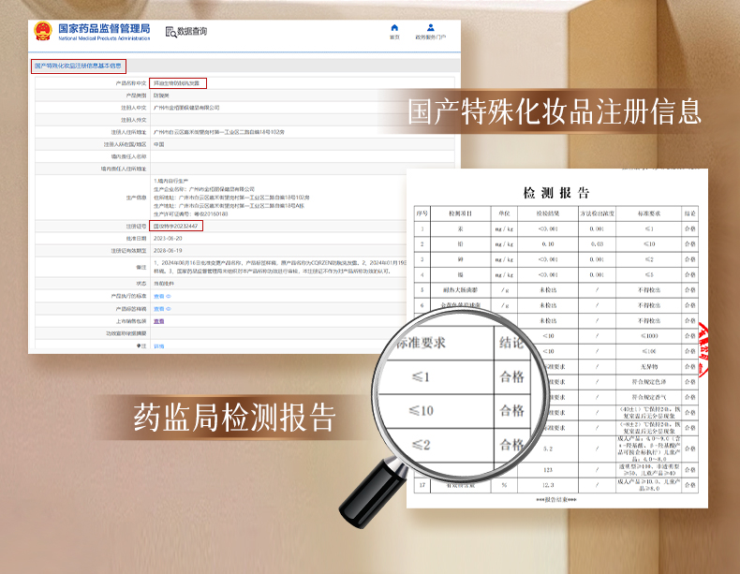Image resolution: width=740 pixels, height=574 pixels.
Task: Click the result value 123 in report
Action: [x=548, y=470]
